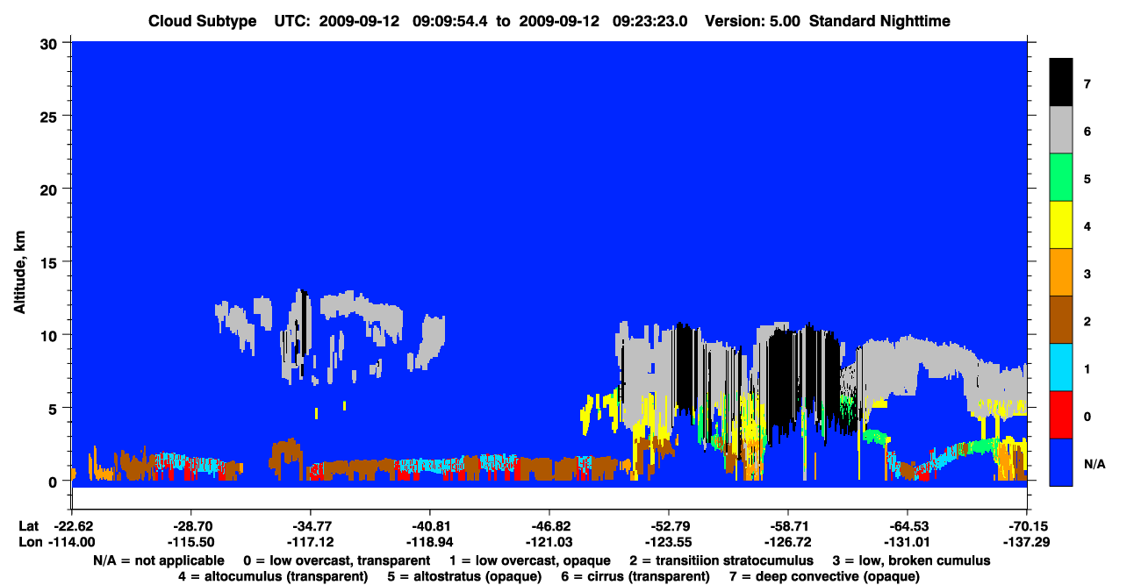Click the 0 altitude tick label
Screen dimensions: 1141x585
[x=54, y=482]
